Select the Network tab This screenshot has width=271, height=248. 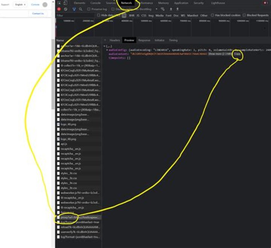click(126, 3)
